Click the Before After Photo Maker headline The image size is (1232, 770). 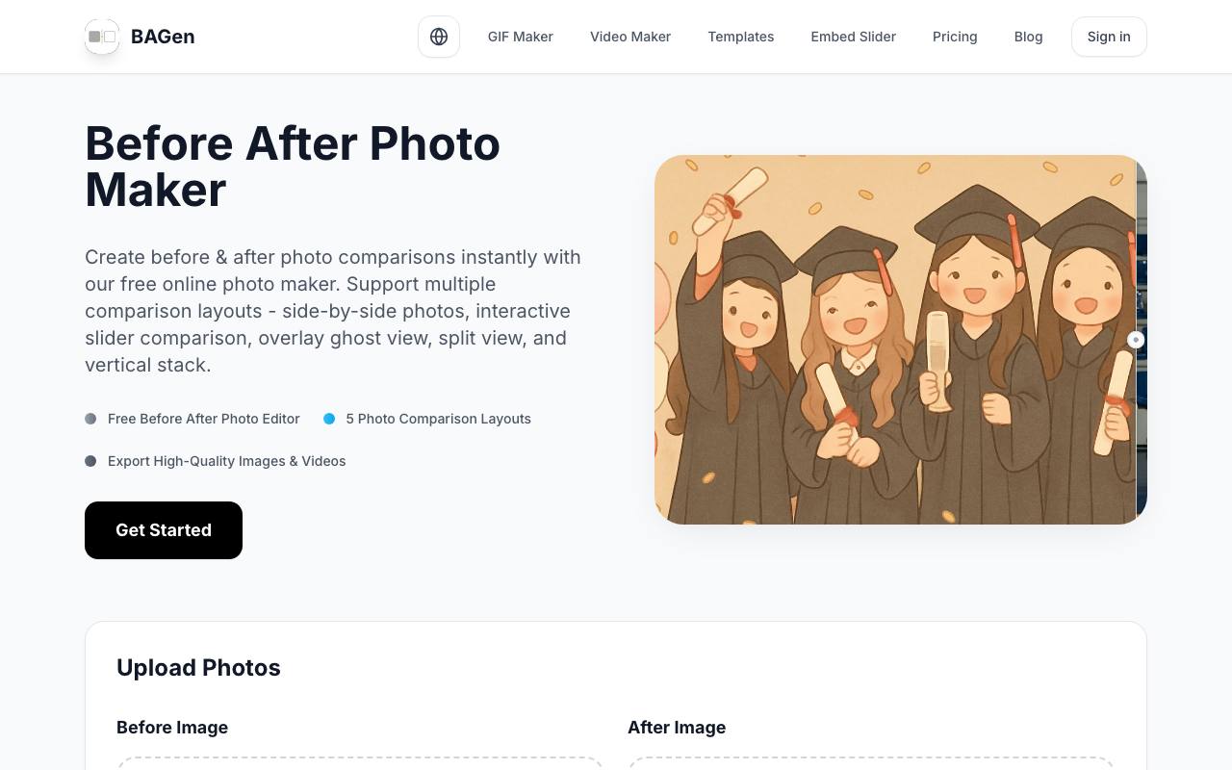click(x=293, y=167)
